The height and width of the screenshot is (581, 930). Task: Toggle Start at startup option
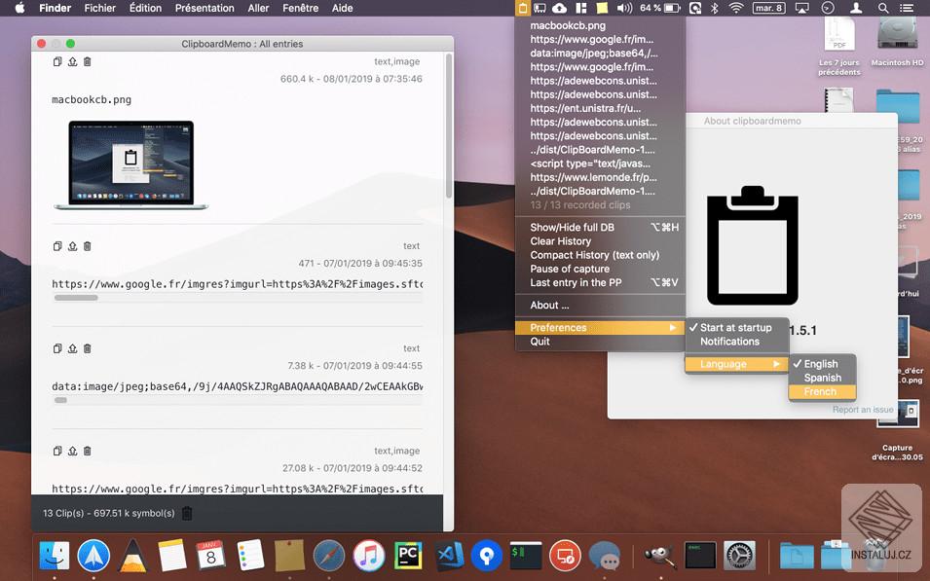click(736, 328)
